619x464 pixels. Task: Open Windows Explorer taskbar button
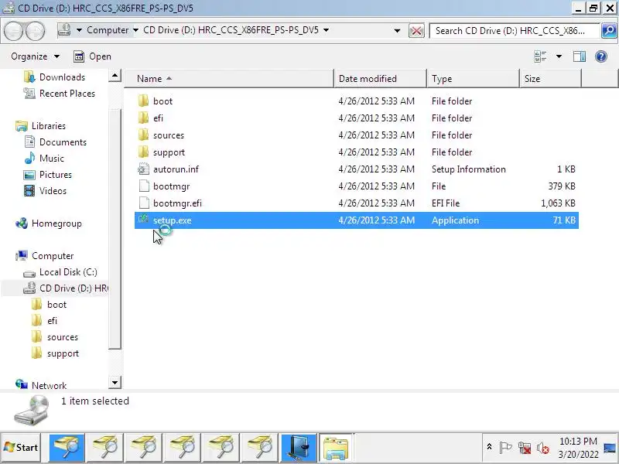point(336,448)
